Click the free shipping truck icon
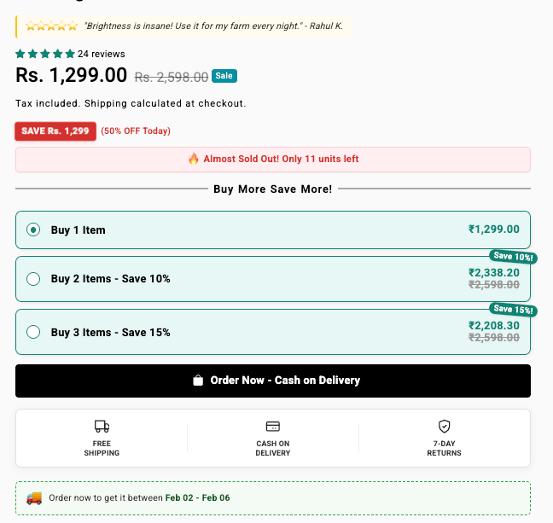The height and width of the screenshot is (523, 553). click(102, 426)
